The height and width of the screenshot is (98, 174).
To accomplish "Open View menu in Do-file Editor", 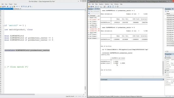I will pos(6,4).
